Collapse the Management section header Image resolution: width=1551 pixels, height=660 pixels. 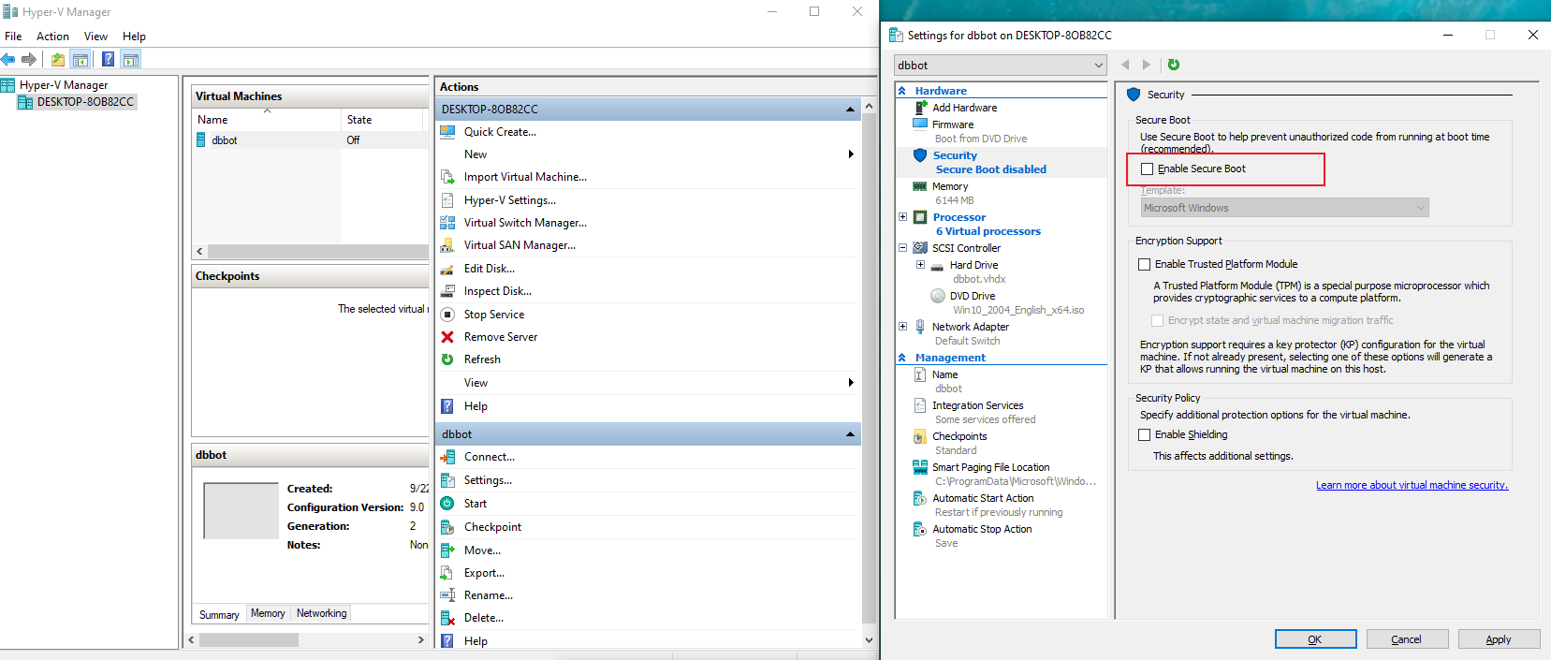(x=902, y=358)
